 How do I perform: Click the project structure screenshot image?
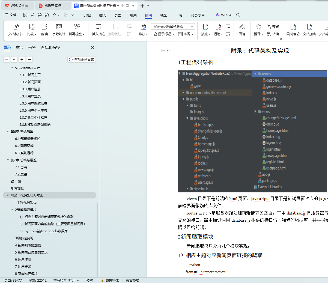click(252, 131)
